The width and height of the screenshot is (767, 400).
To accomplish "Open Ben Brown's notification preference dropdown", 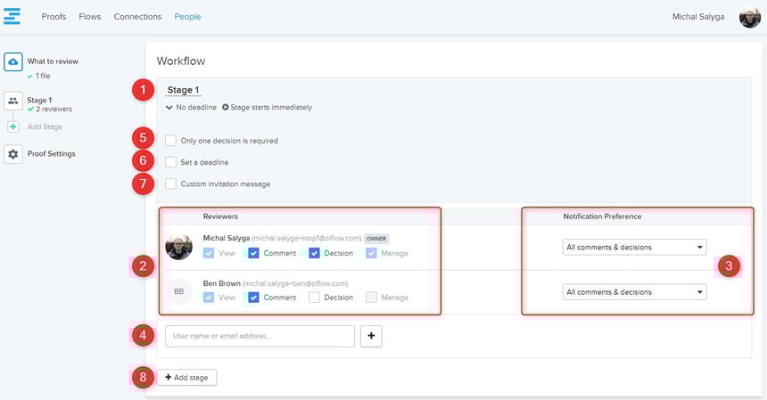I will click(634, 292).
